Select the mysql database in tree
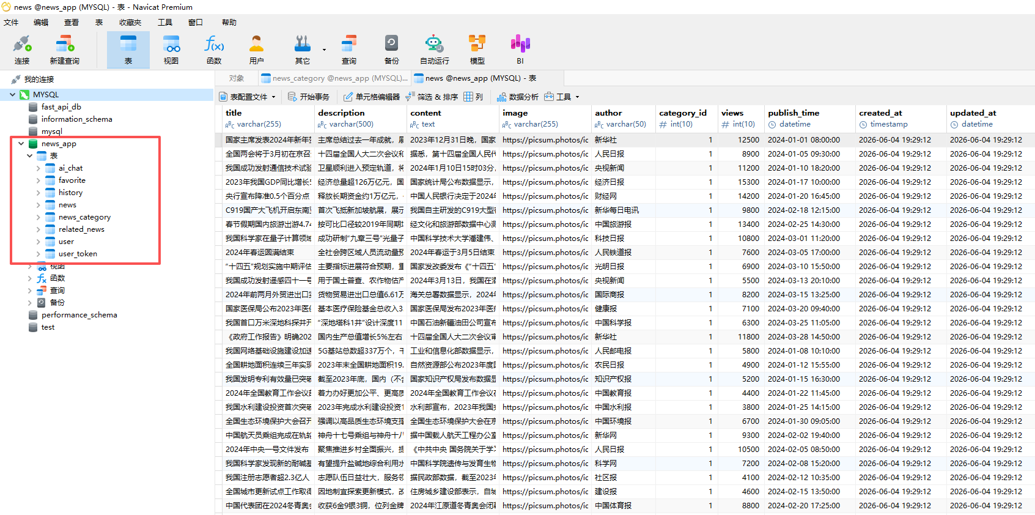Image resolution: width=1035 pixels, height=515 pixels. point(52,132)
